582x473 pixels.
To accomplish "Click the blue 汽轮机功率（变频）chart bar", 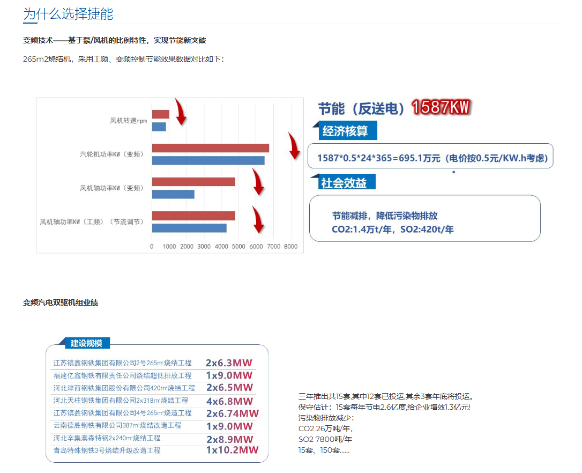I will pos(209,159).
